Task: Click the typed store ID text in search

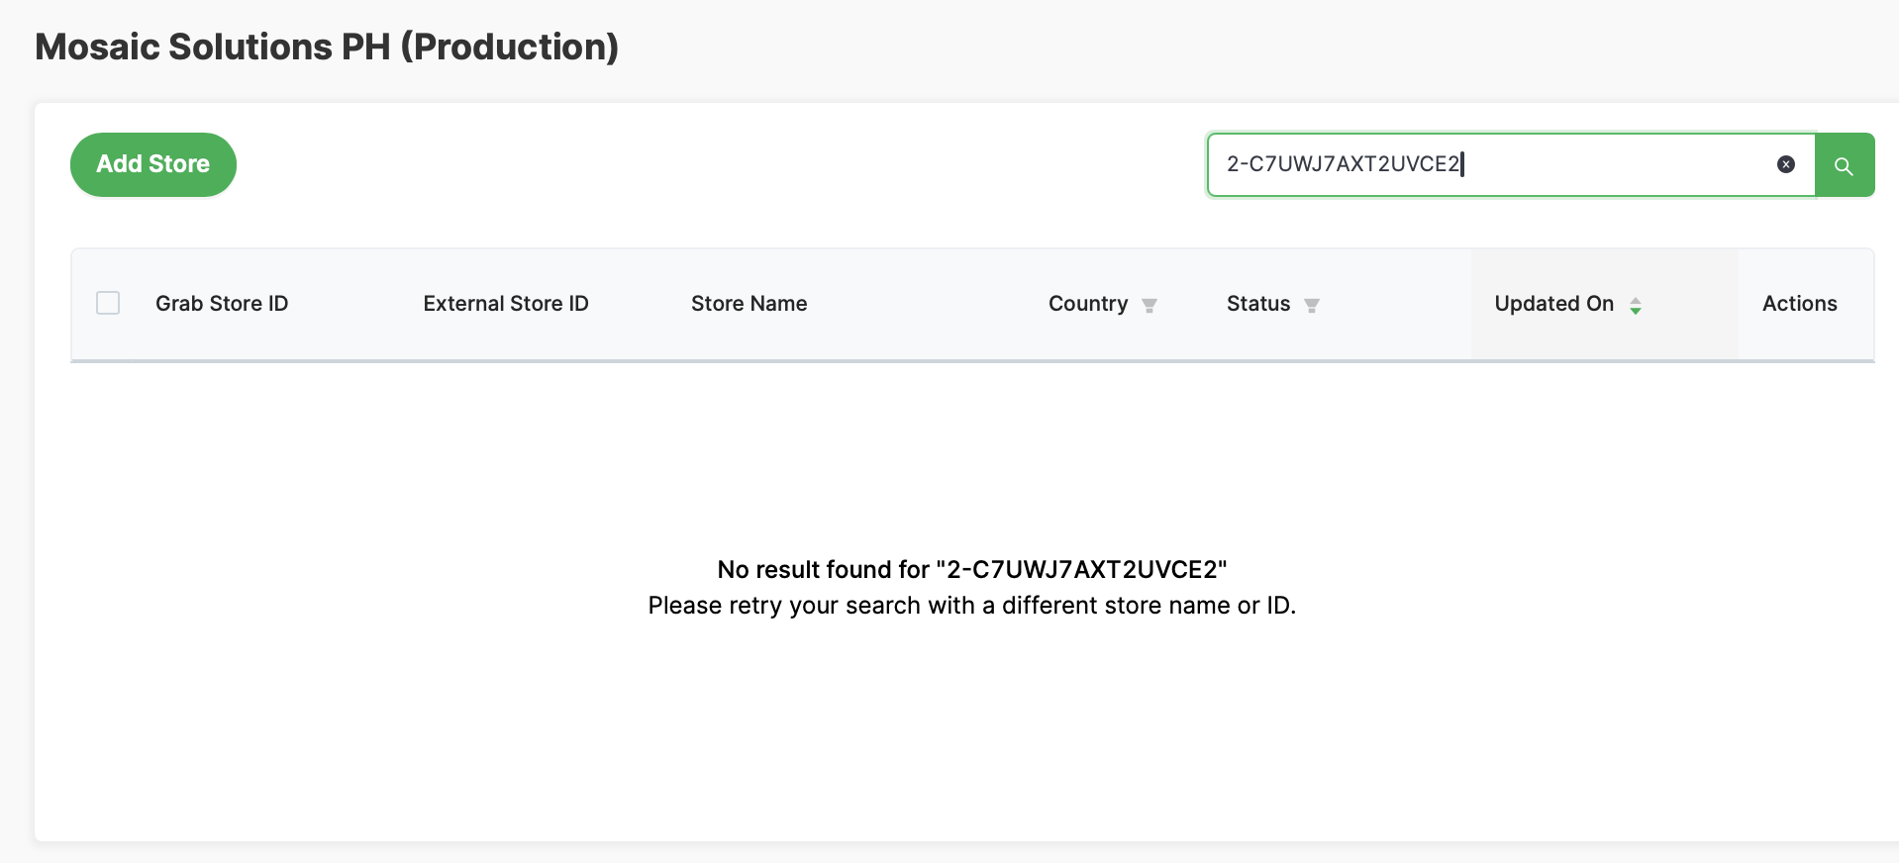Action: [x=1343, y=164]
